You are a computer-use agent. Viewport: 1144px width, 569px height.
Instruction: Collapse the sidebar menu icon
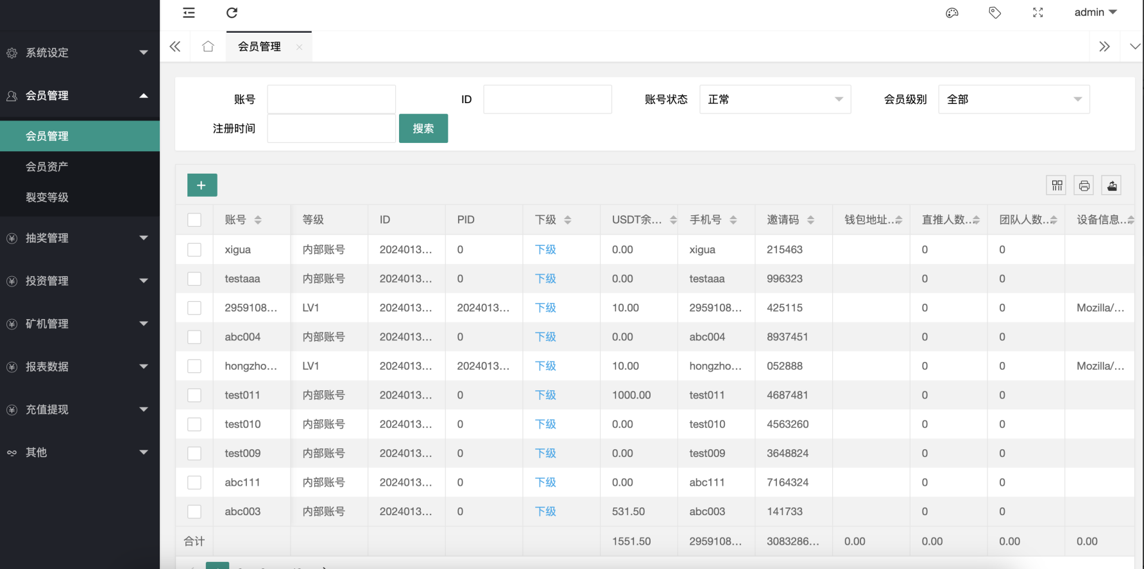pyautogui.click(x=189, y=13)
